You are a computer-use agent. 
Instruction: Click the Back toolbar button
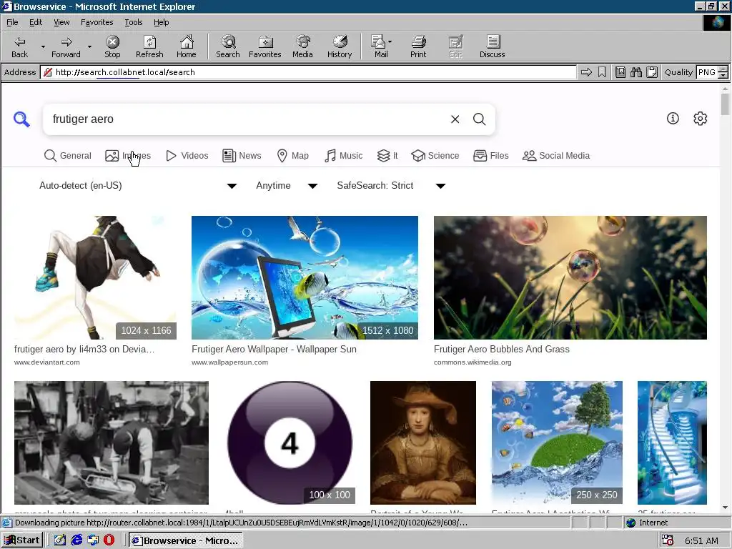click(x=19, y=46)
